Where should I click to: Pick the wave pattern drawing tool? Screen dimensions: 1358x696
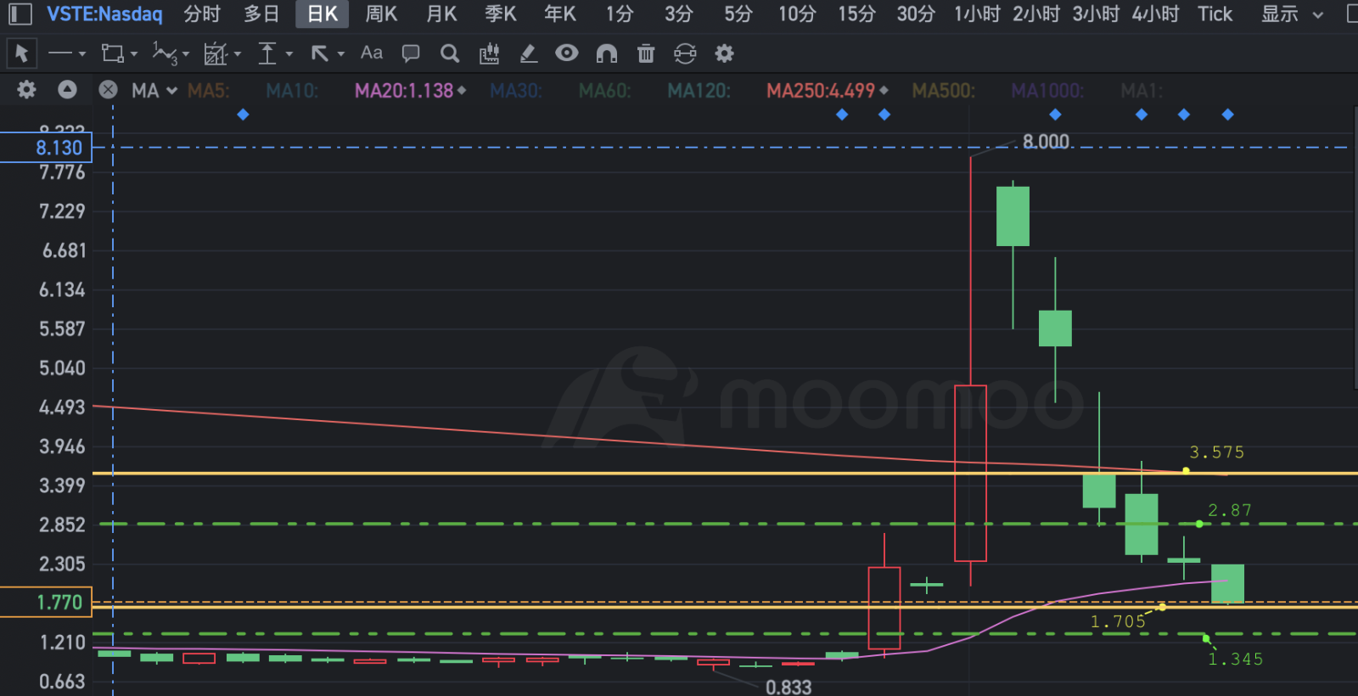tap(164, 53)
